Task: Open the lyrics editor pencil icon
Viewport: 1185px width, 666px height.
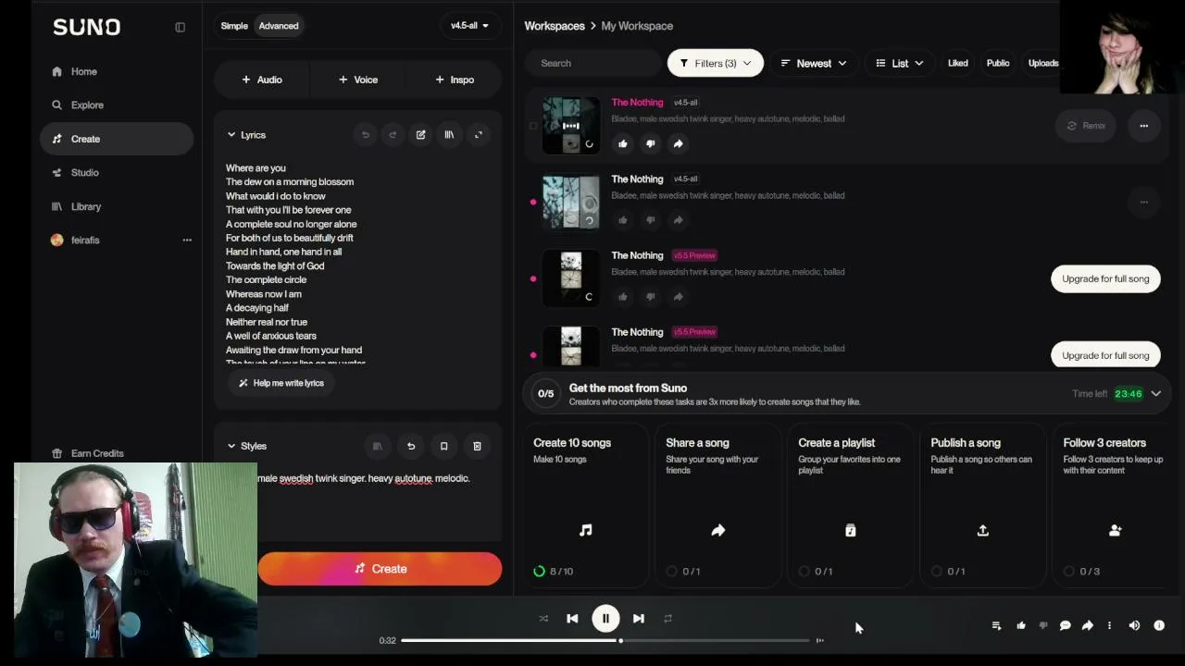Action: (x=421, y=135)
